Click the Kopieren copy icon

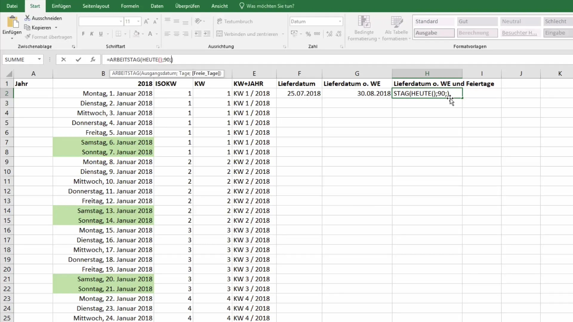(27, 27)
